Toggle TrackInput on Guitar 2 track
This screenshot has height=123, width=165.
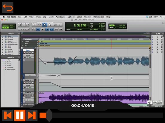[27, 95]
